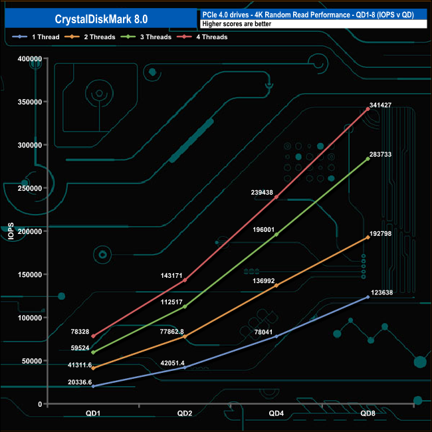The image size is (432, 432).
Task: Click the CrystalDiskMark 8.0 title banner
Action: pyautogui.click(x=101, y=19)
